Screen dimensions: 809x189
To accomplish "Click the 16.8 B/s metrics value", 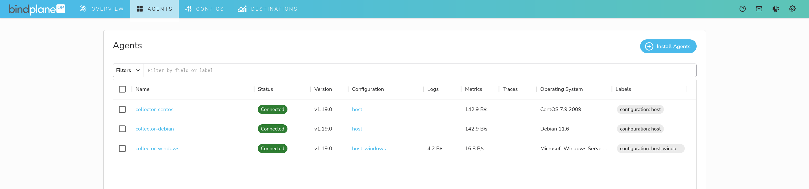I will point(474,148).
